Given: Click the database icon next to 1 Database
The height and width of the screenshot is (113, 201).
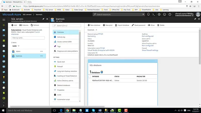Looking at the screenshot, I should (102, 72).
